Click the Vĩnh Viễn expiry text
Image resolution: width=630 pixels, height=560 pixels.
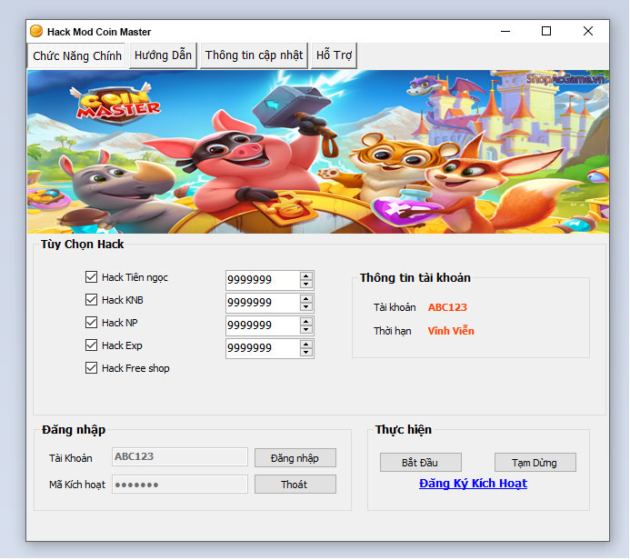451,331
